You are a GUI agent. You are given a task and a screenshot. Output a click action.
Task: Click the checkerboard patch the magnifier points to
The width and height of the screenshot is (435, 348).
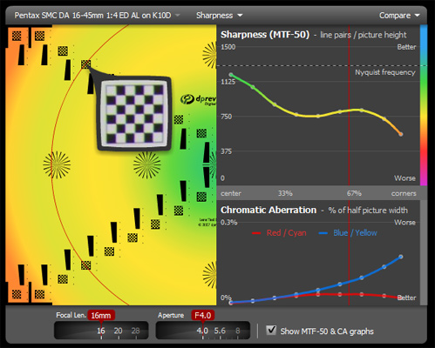pos(85,64)
